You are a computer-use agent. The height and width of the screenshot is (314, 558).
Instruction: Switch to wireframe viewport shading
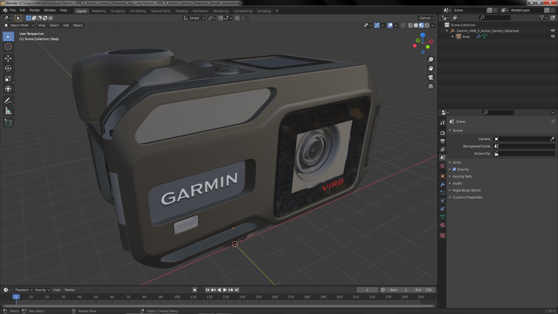tap(410, 25)
